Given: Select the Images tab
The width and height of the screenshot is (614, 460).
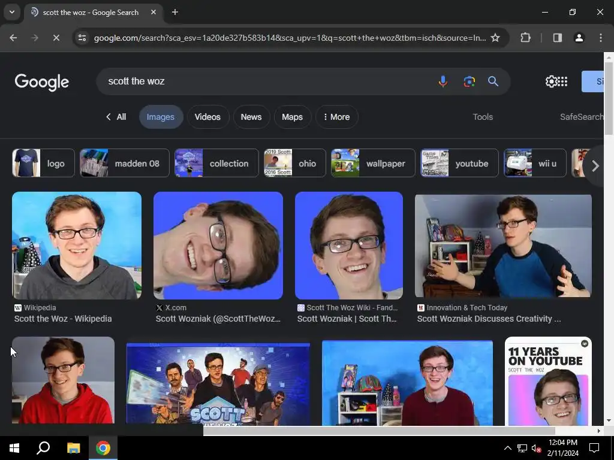Looking at the screenshot, I should [161, 117].
